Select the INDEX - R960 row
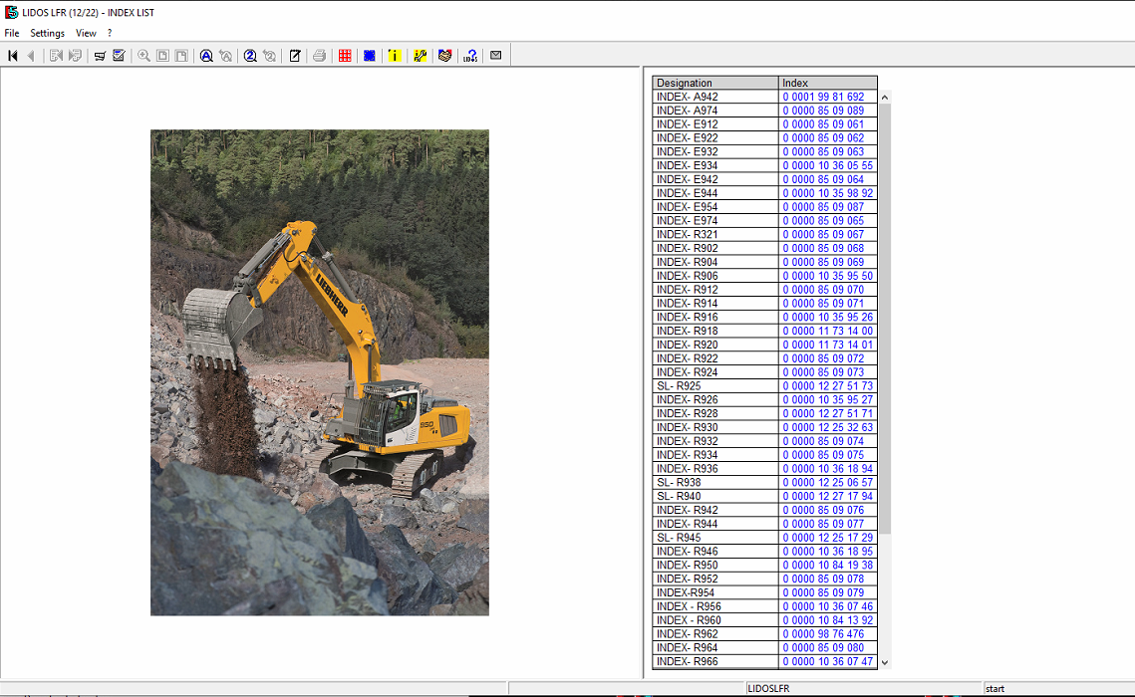This screenshot has width=1135, height=697. (764, 620)
